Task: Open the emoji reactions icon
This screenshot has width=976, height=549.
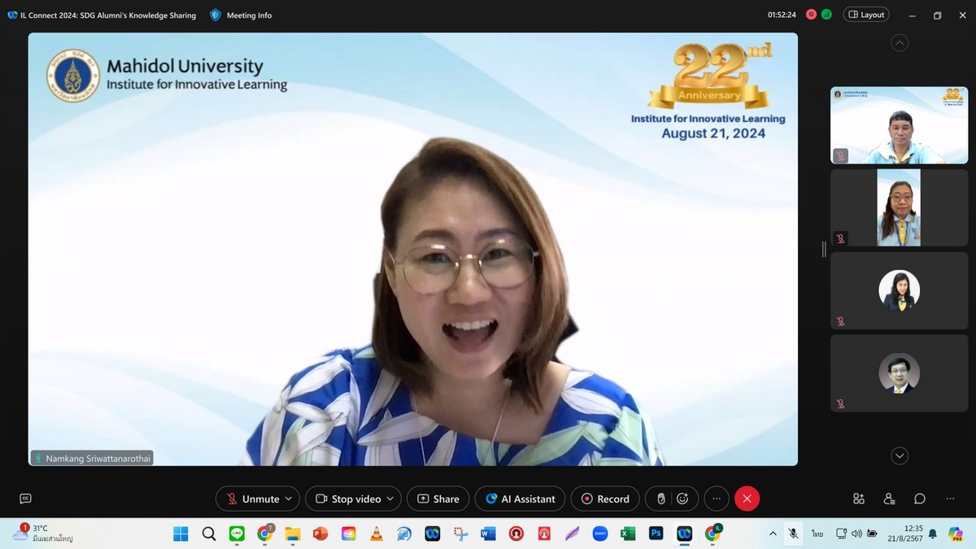Action: pos(683,499)
